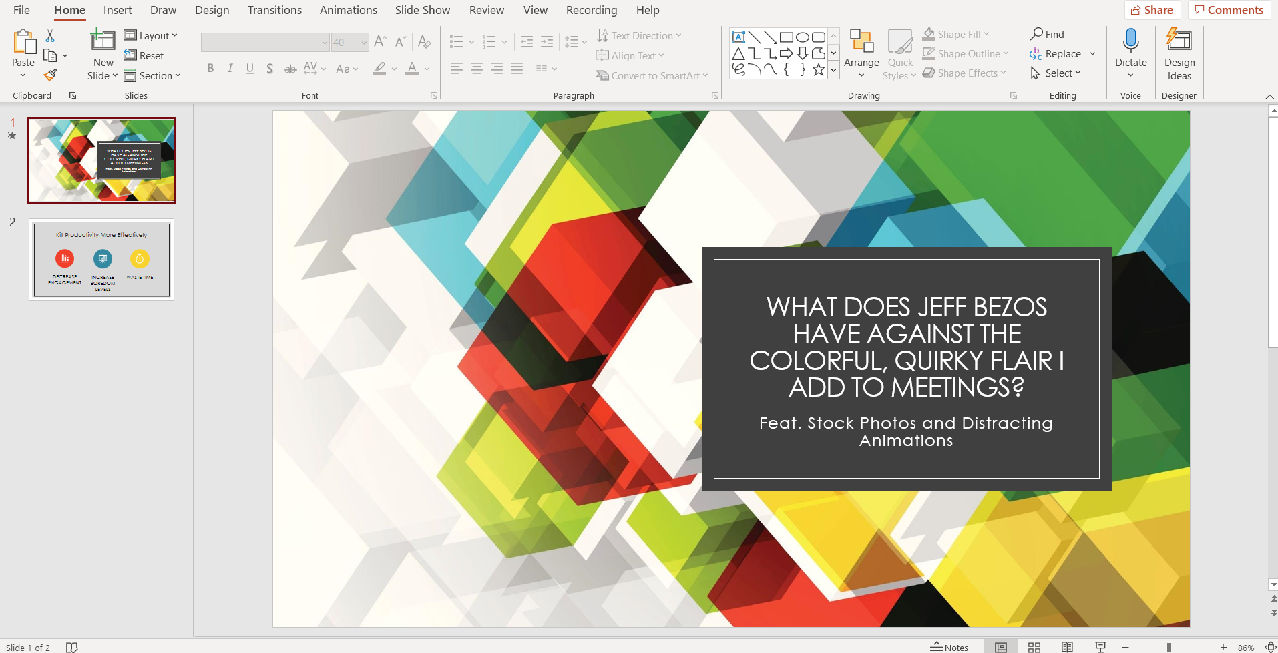Open the Comments button
1278x653 pixels.
click(1229, 10)
